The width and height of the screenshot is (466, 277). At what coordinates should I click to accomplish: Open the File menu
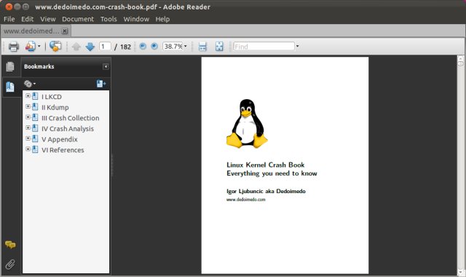pos(9,19)
